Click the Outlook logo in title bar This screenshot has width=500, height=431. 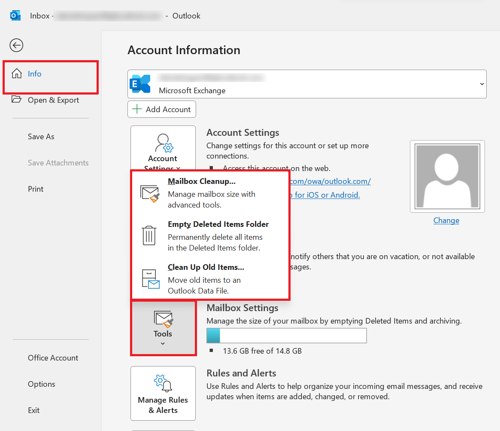[15, 15]
